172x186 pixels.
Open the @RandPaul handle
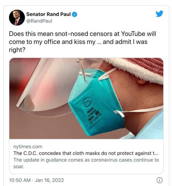point(39,21)
